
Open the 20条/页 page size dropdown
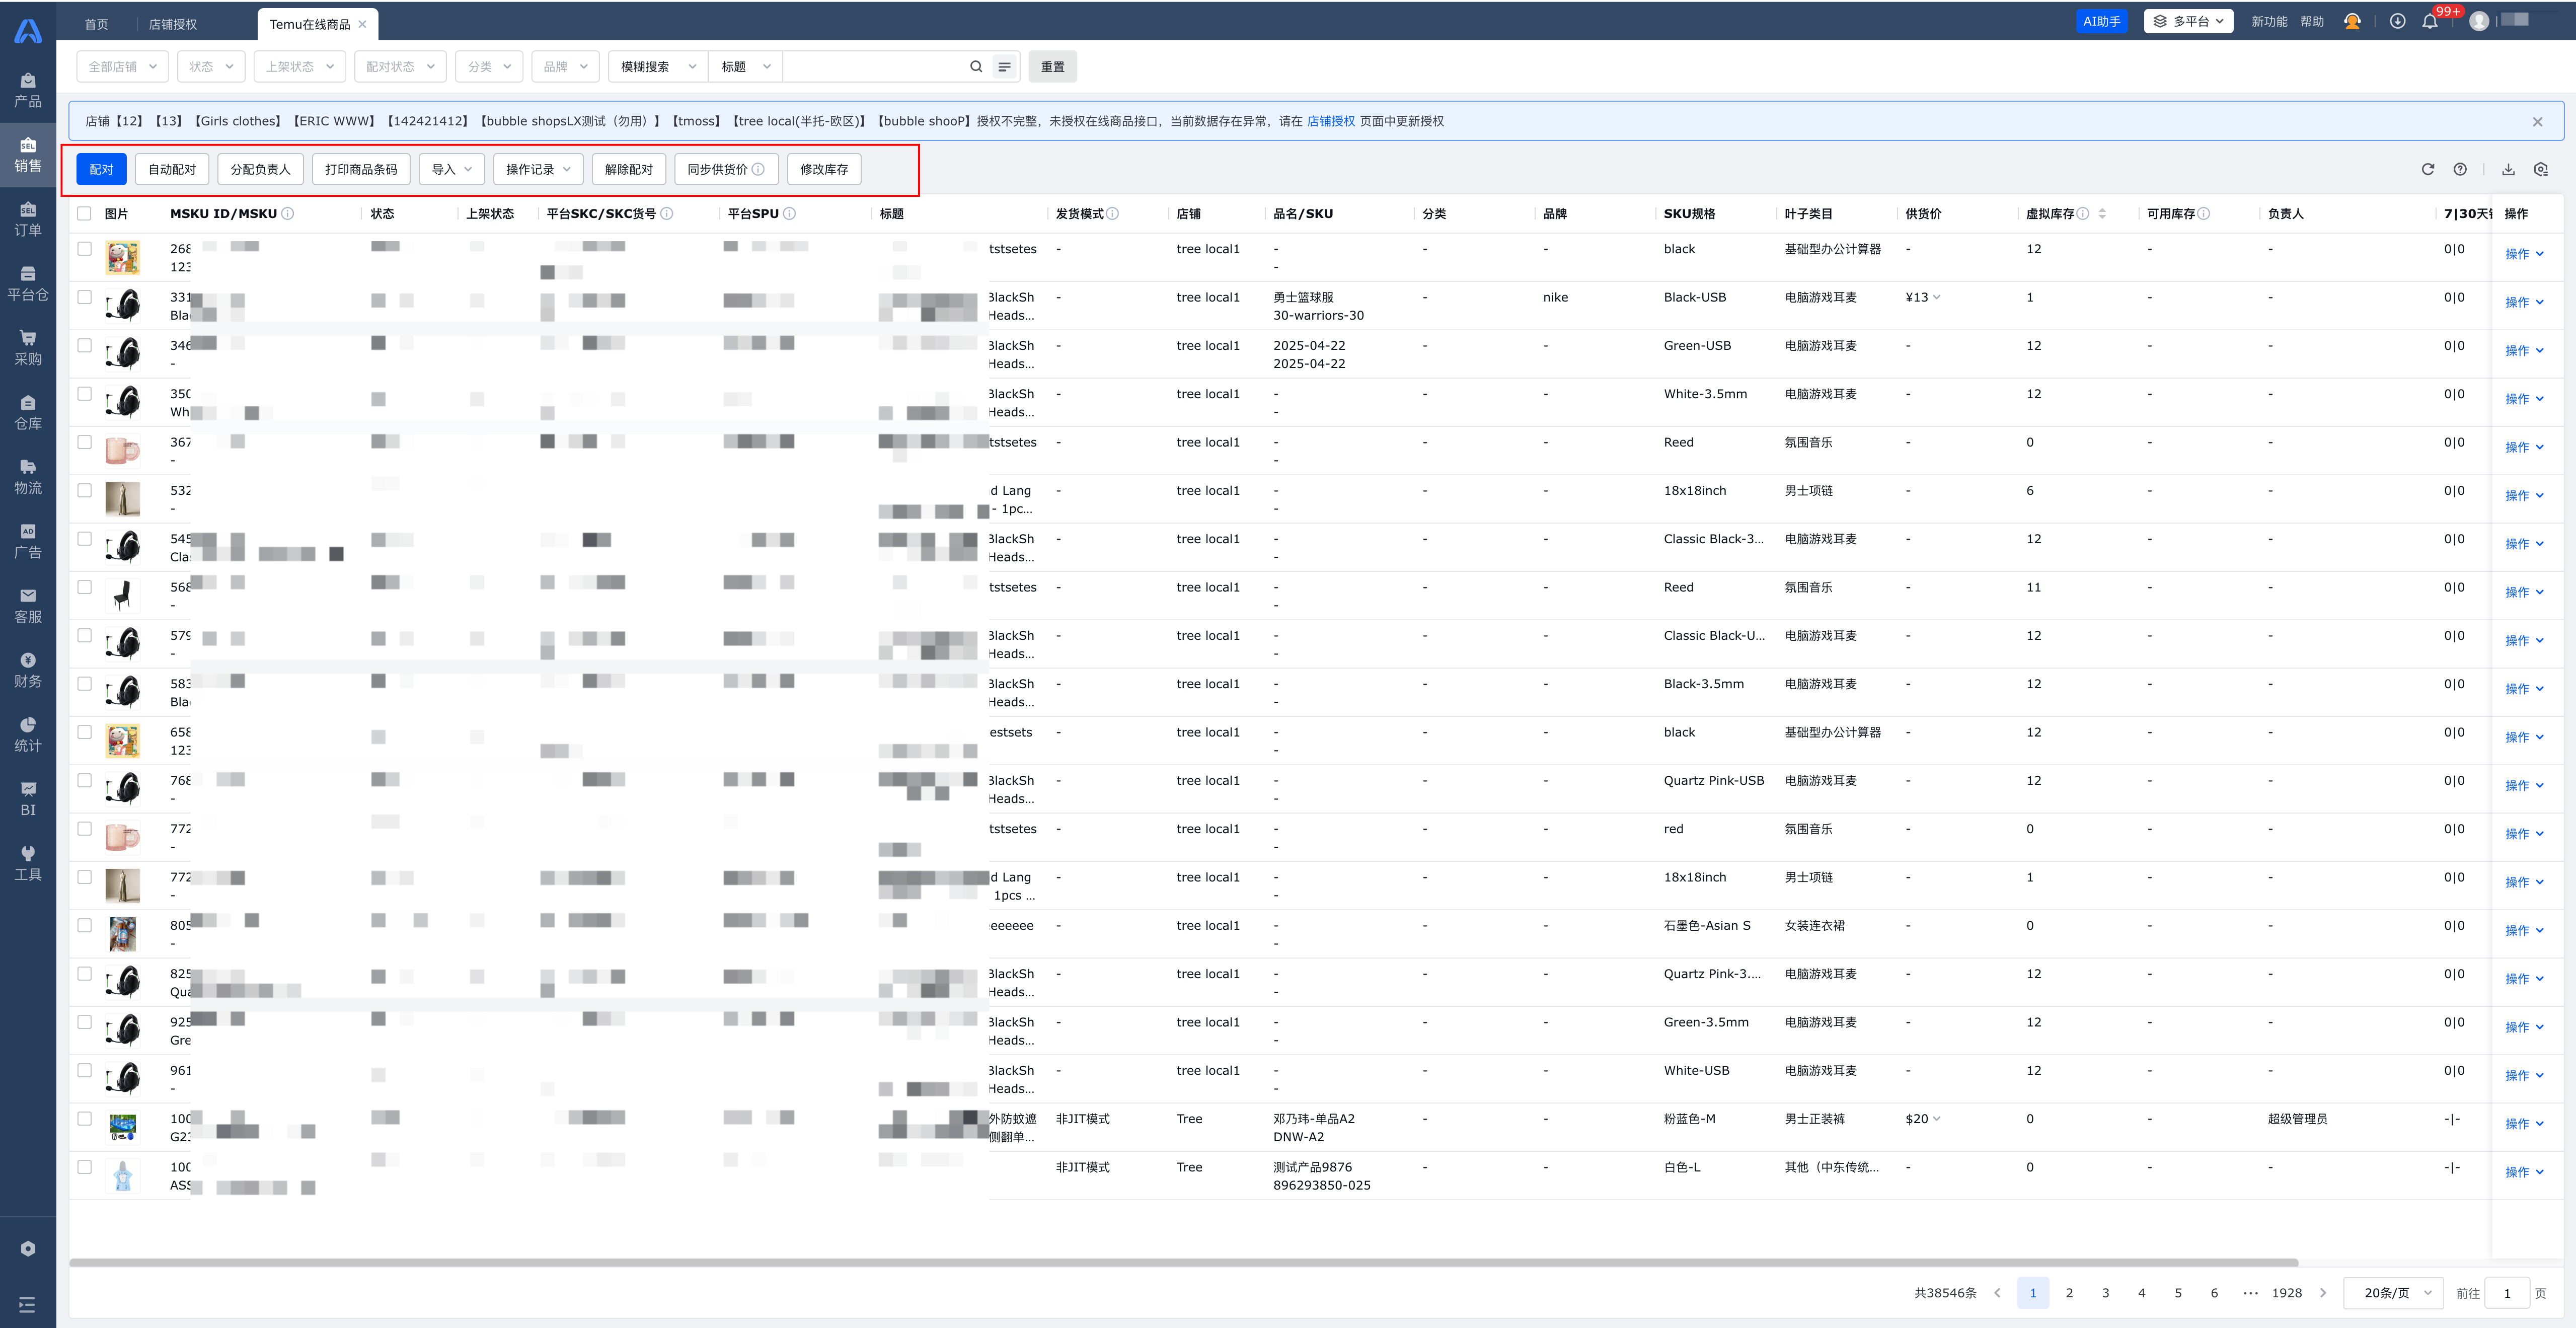point(2393,1293)
